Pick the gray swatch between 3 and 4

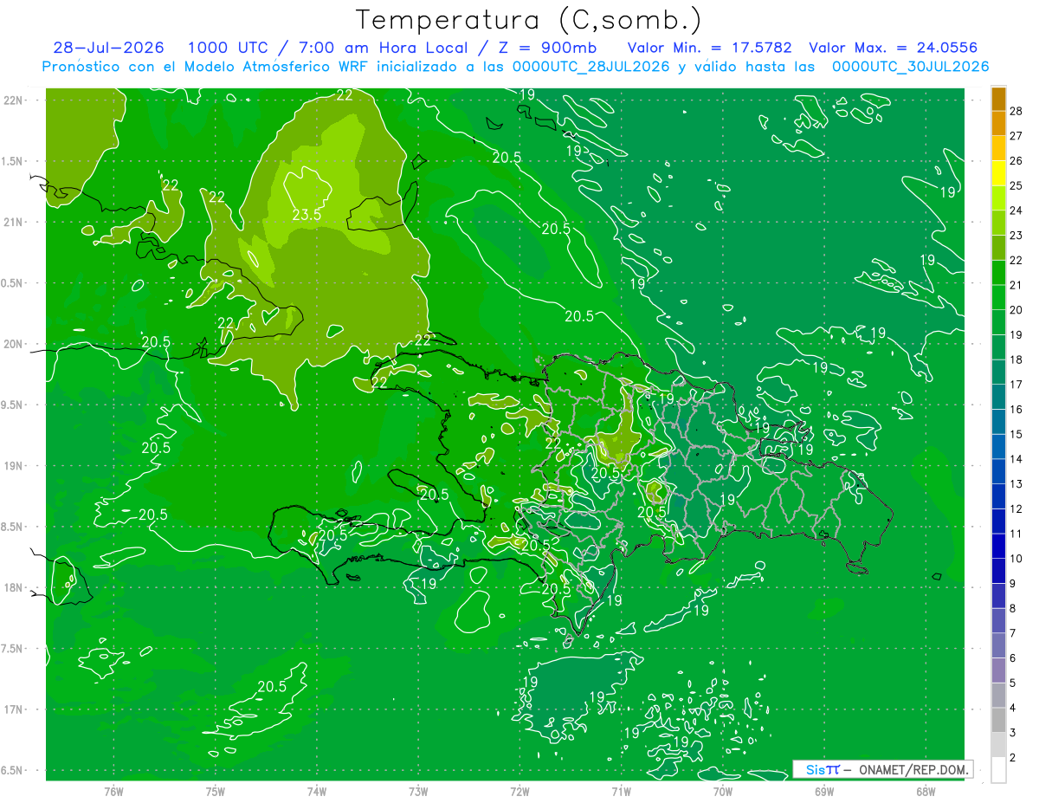tap(998, 721)
